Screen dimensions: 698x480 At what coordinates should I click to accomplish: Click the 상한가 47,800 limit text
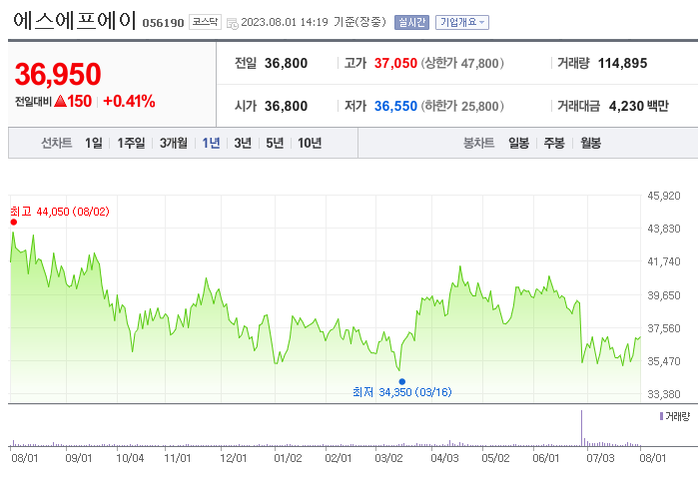pos(462,63)
